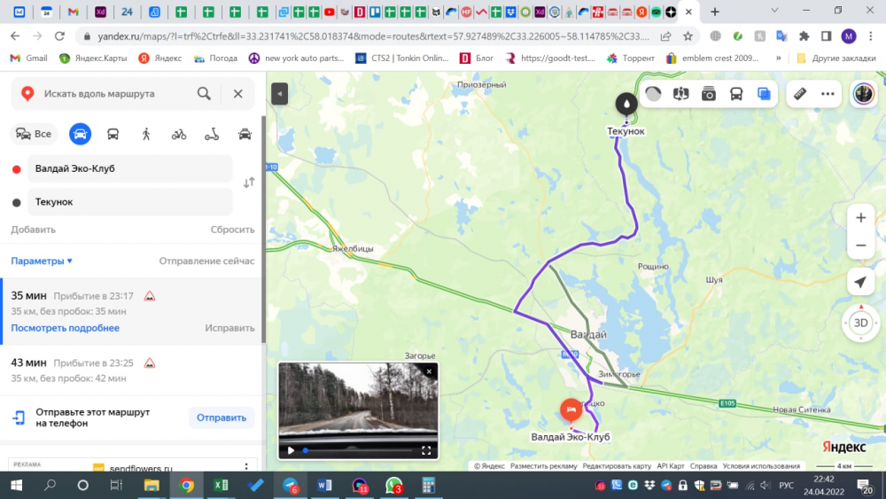The height and width of the screenshot is (499, 886).
Task: Toggle street panoramas layer on the map
Action: point(709,94)
